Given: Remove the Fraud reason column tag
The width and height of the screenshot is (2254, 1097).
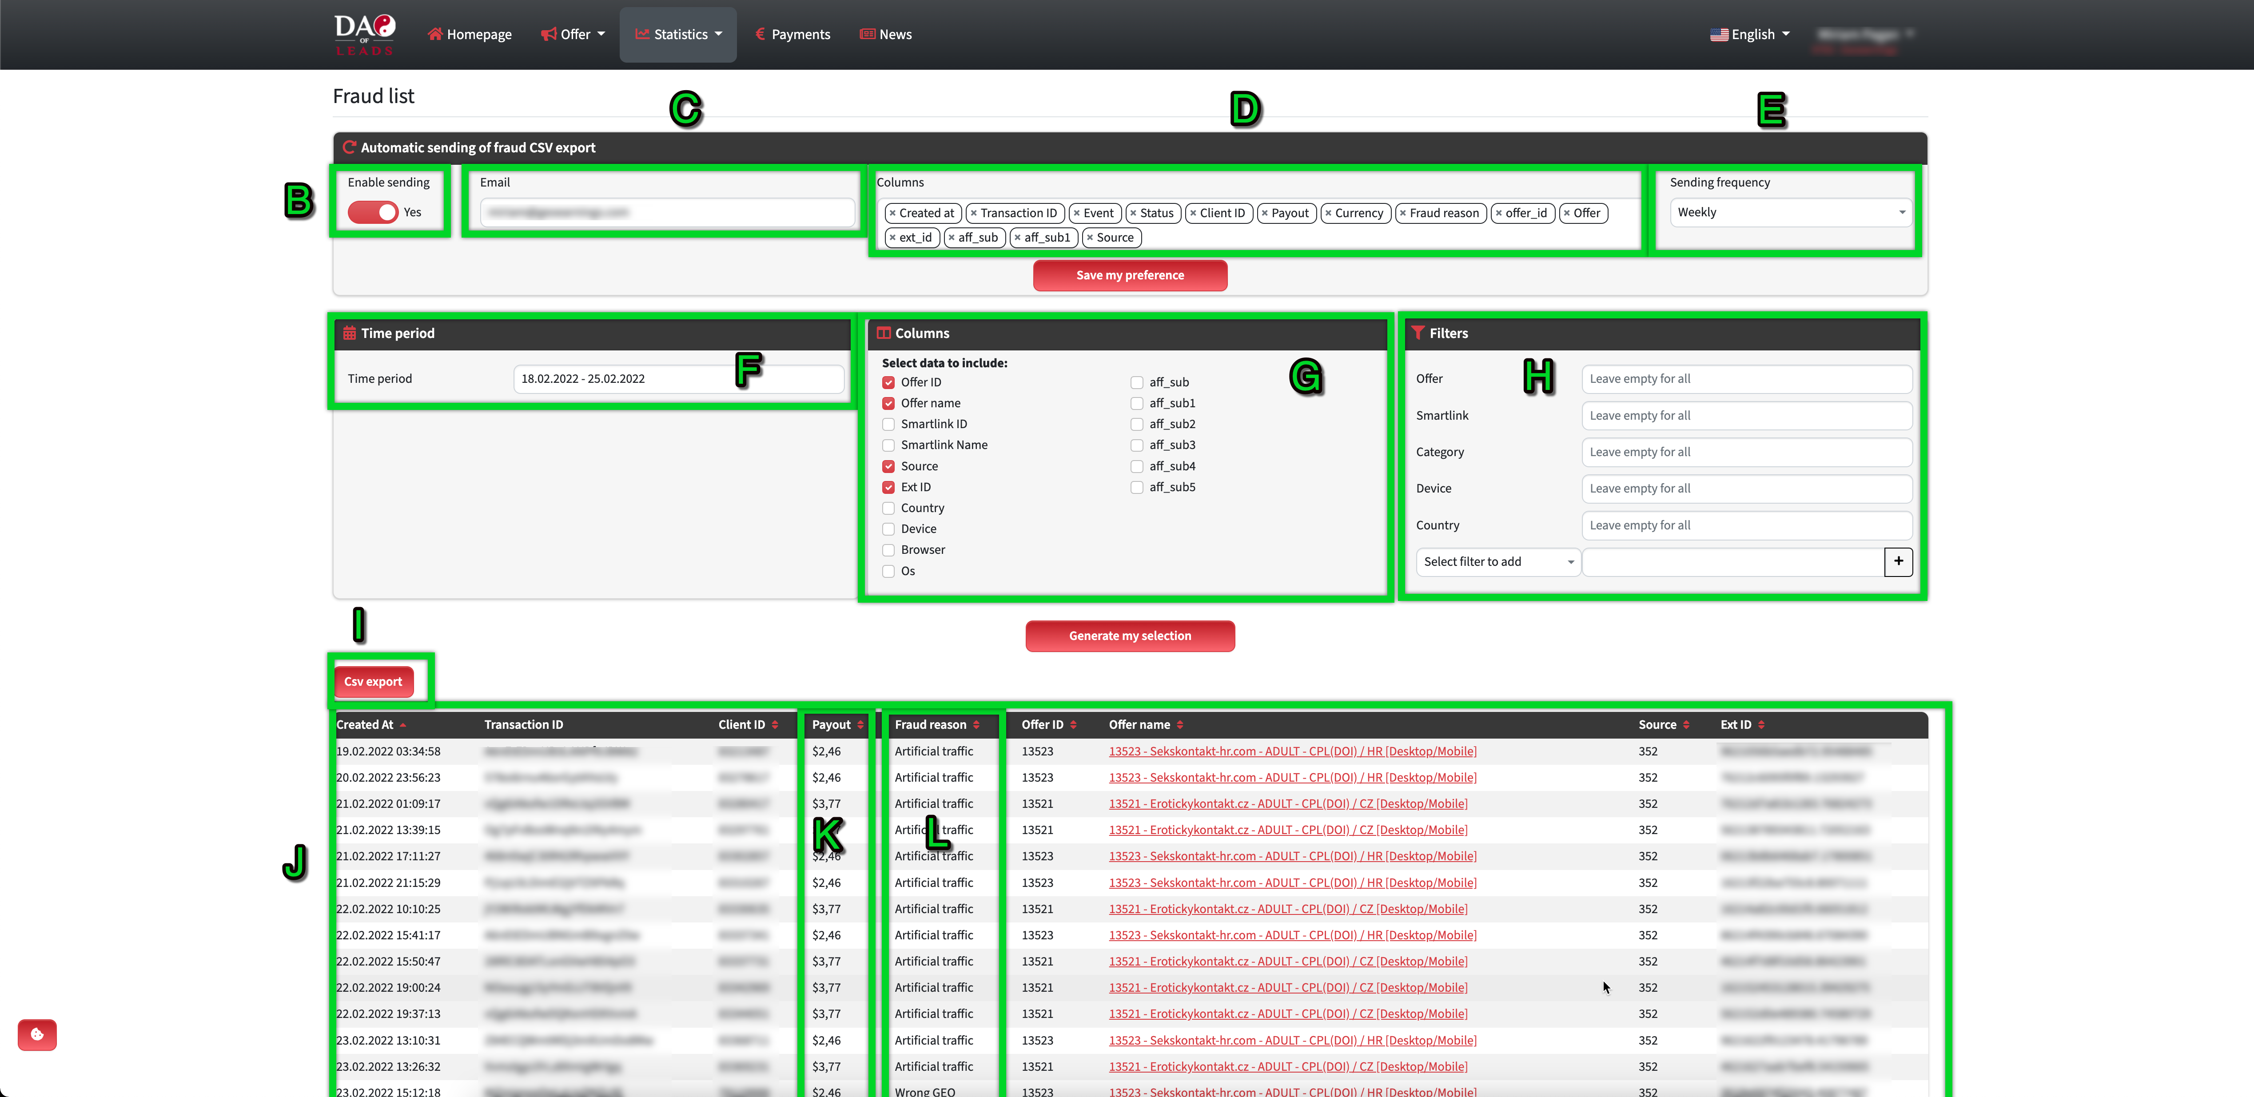Looking at the screenshot, I should click(x=1402, y=213).
